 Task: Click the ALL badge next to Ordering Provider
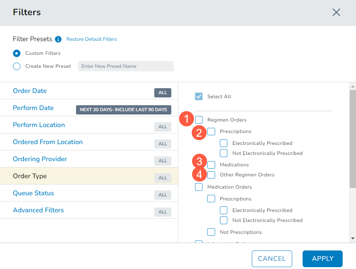163,161
